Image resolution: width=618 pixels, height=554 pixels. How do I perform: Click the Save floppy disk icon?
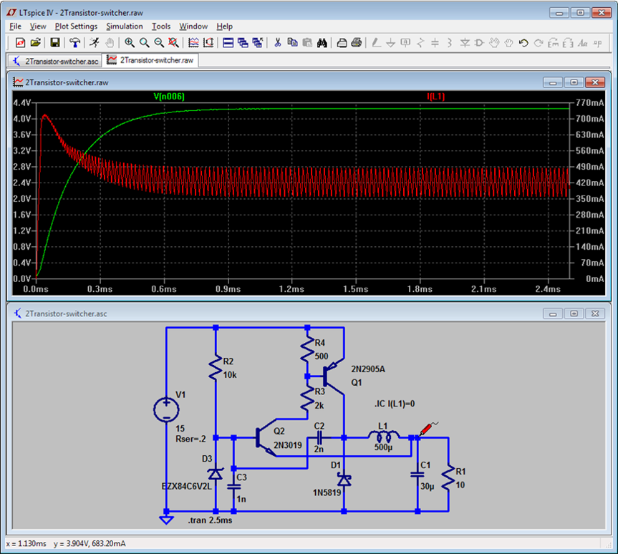(55, 43)
